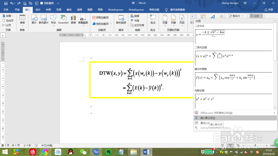Viewport: 278px width, 156px height.
Task: Click the 墨迹公式 ink equation icon
Action: coord(196,123)
